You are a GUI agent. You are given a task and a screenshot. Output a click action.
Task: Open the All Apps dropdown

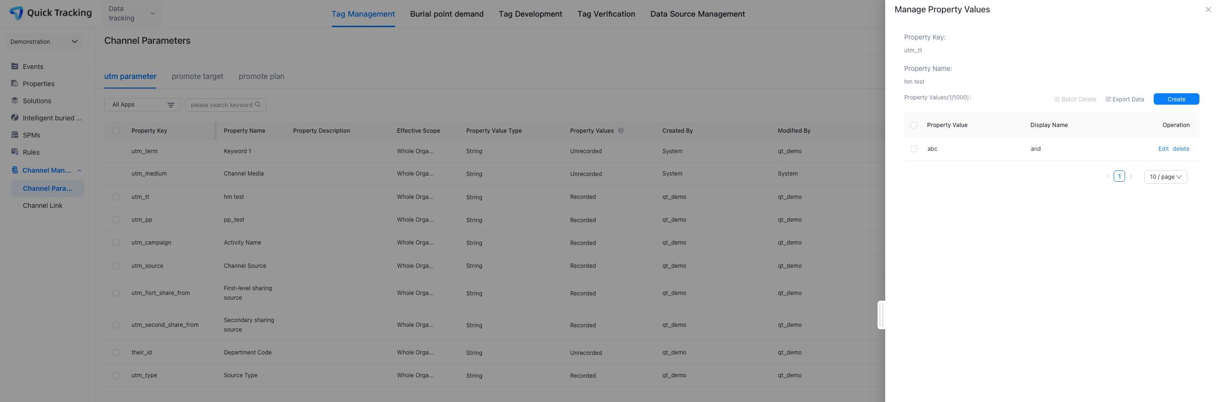pos(142,105)
